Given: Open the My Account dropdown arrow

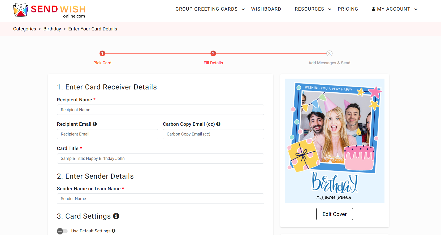Looking at the screenshot, I should [x=416, y=9].
